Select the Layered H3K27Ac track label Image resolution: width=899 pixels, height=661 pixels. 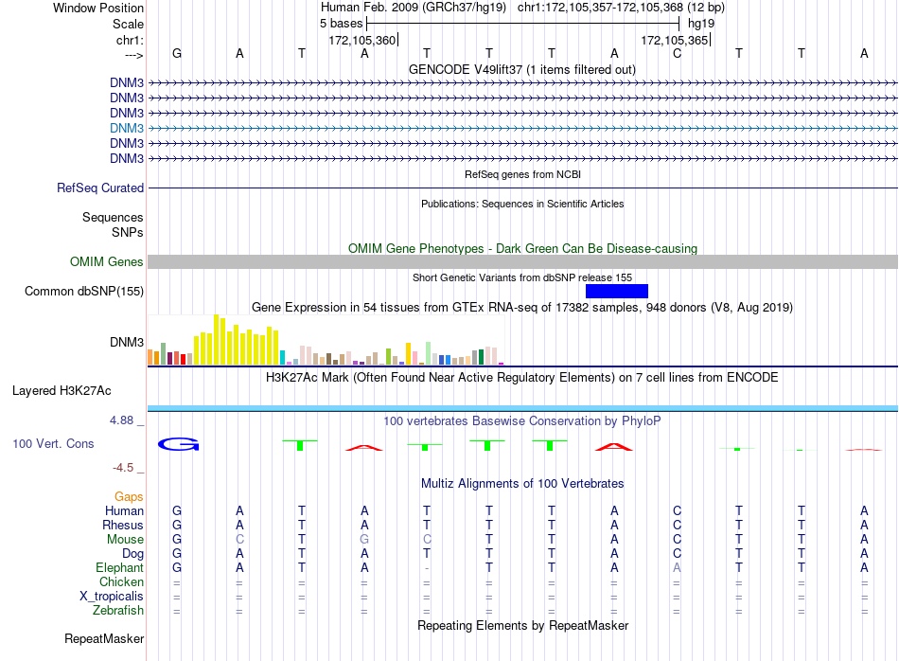62,391
